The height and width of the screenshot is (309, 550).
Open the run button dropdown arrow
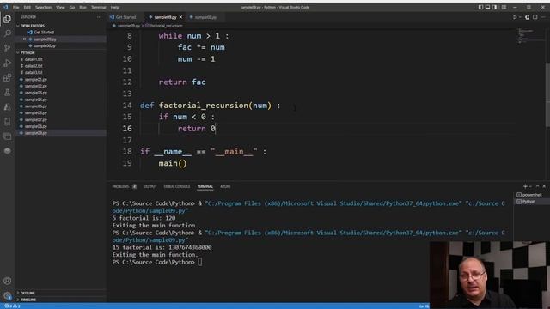click(x=520, y=17)
